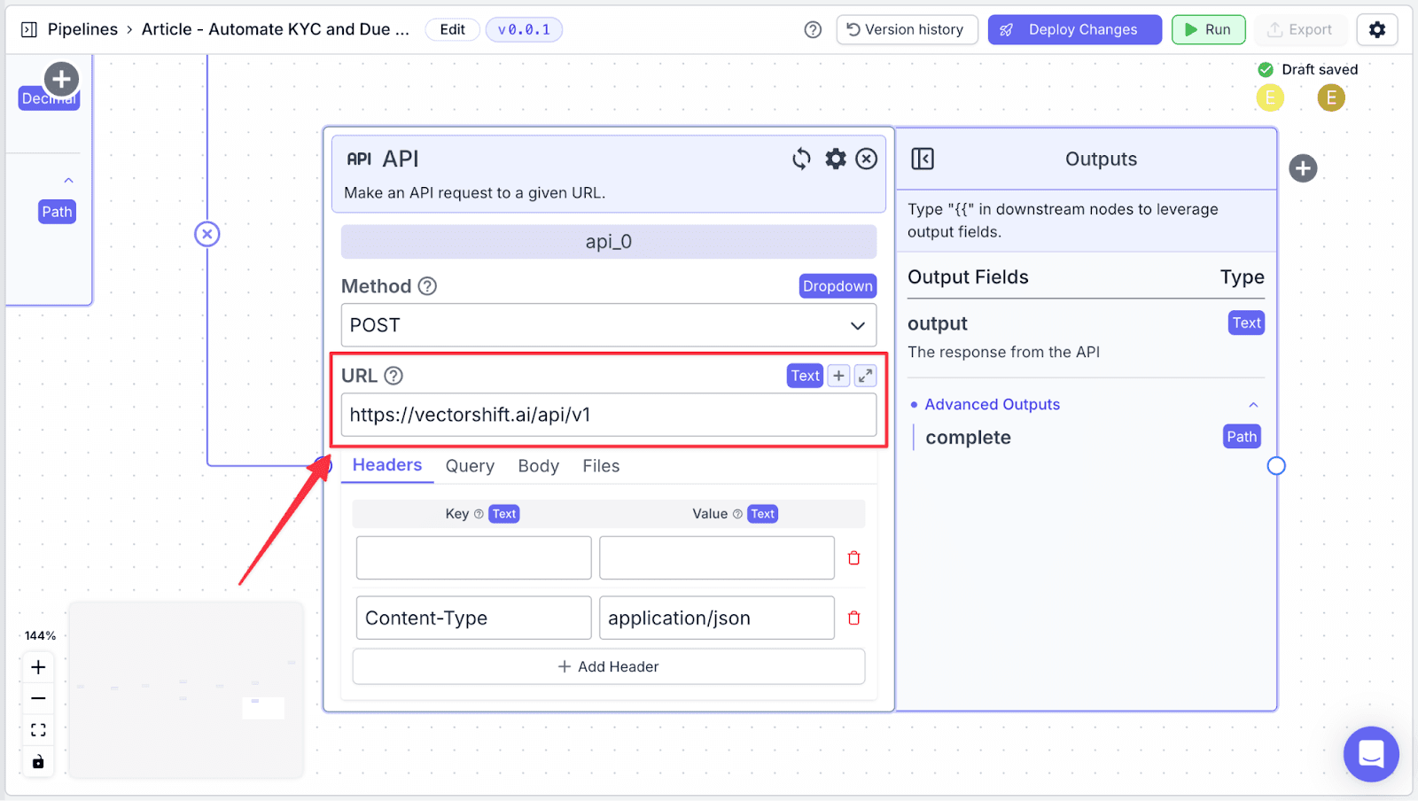Click the Value column help icon

737,514
